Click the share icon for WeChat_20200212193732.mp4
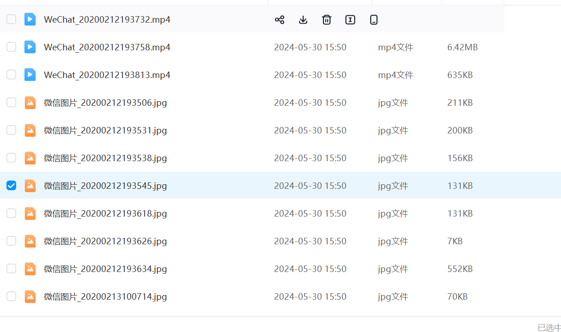The image size is (561, 332). [280, 19]
